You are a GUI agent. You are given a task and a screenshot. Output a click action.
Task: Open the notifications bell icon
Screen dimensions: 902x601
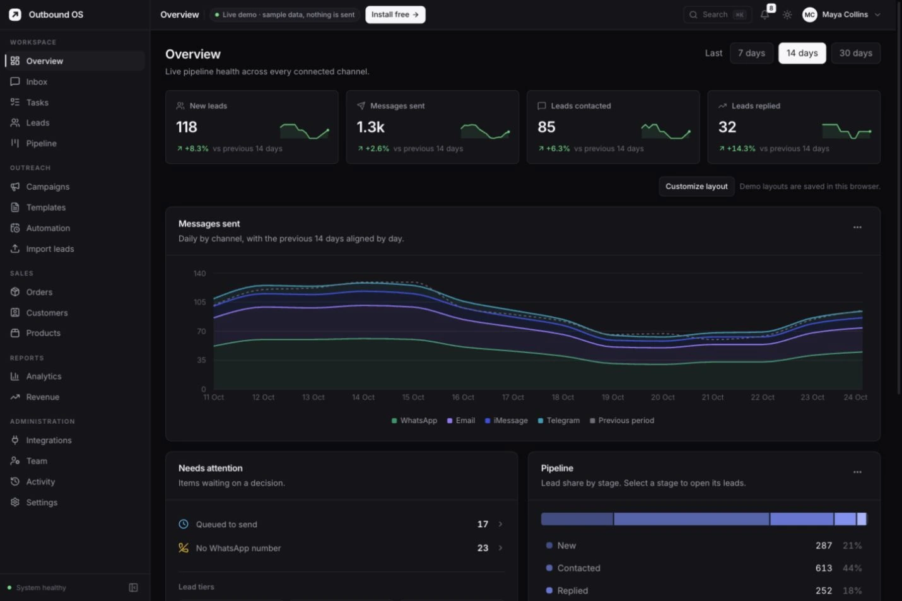(x=764, y=15)
